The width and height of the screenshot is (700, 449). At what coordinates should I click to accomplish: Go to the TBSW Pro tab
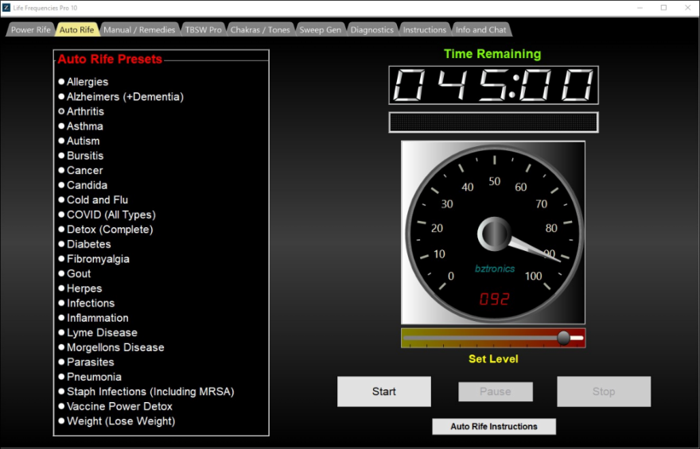click(203, 30)
